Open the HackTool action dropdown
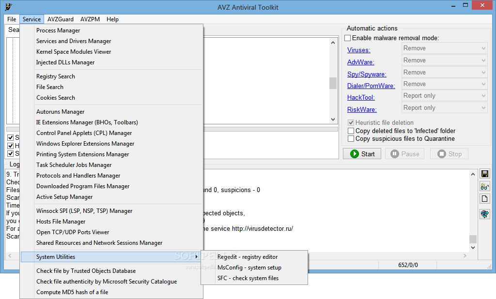Image resolution: width=496 pixels, height=299 pixels. point(445,96)
